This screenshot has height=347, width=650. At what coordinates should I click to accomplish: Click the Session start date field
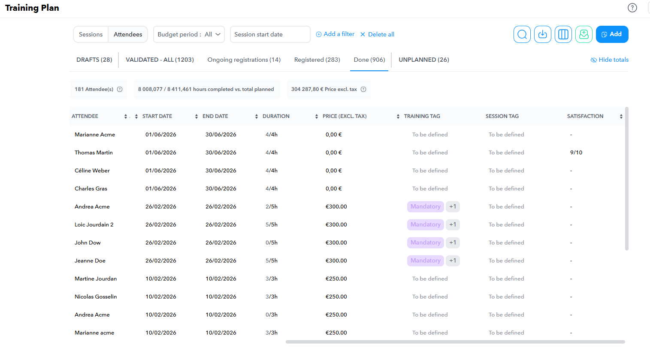point(270,34)
